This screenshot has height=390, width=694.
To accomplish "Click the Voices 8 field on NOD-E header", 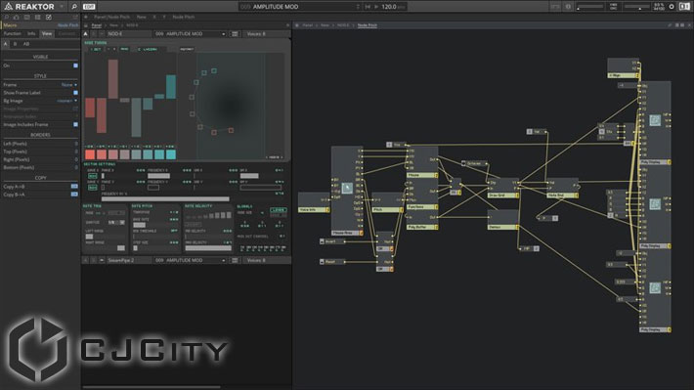I will pyautogui.click(x=257, y=33).
